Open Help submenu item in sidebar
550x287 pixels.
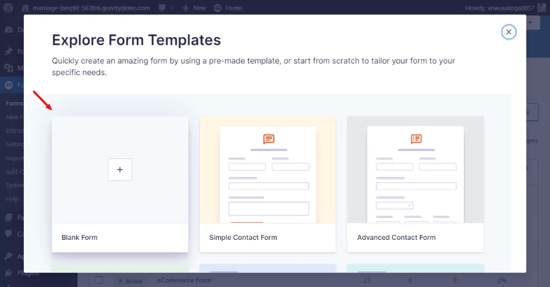tap(12, 199)
